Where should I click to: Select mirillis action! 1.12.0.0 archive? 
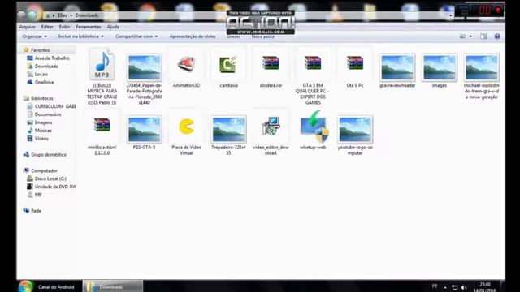102,125
